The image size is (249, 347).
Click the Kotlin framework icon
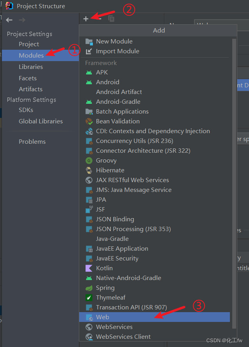[x=89, y=268]
